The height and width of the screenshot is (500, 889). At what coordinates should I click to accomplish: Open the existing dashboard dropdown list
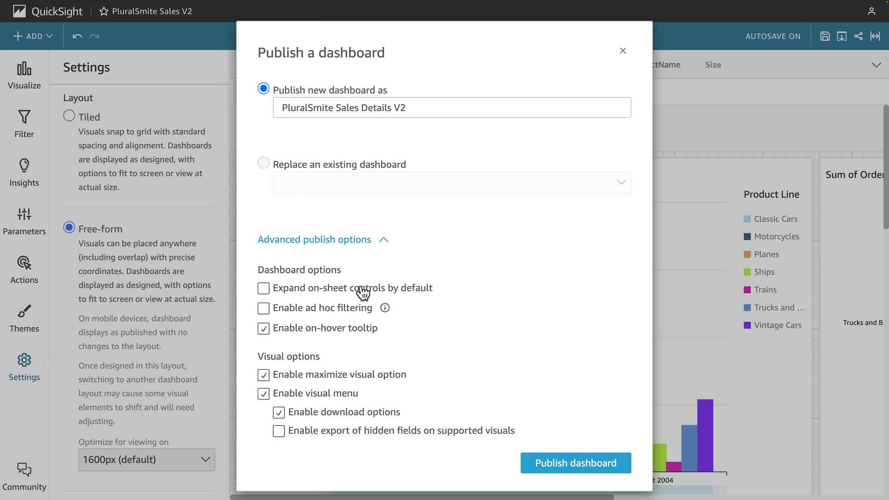(x=451, y=182)
